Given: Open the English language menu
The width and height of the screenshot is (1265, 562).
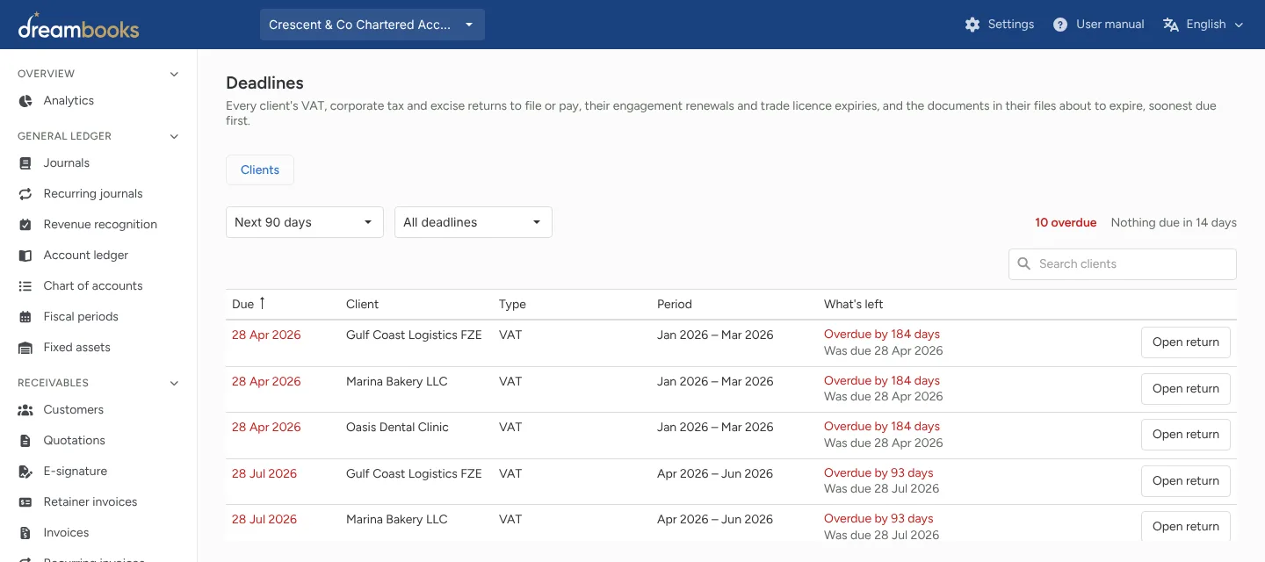Looking at the screenshot, I should pos(1204,25).
